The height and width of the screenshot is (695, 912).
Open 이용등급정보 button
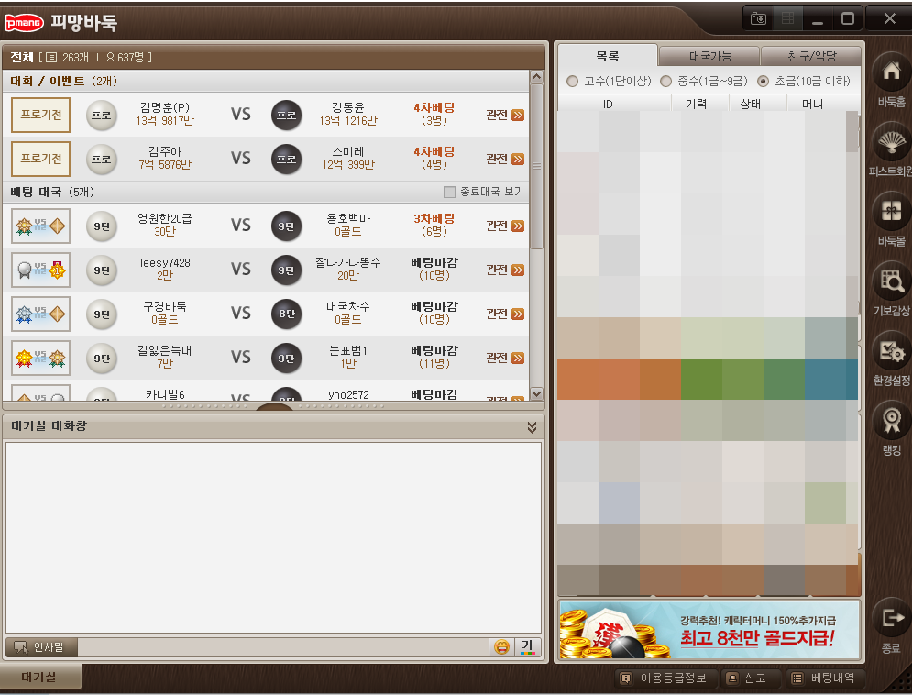pyautogui.click(x=665, y=678)
